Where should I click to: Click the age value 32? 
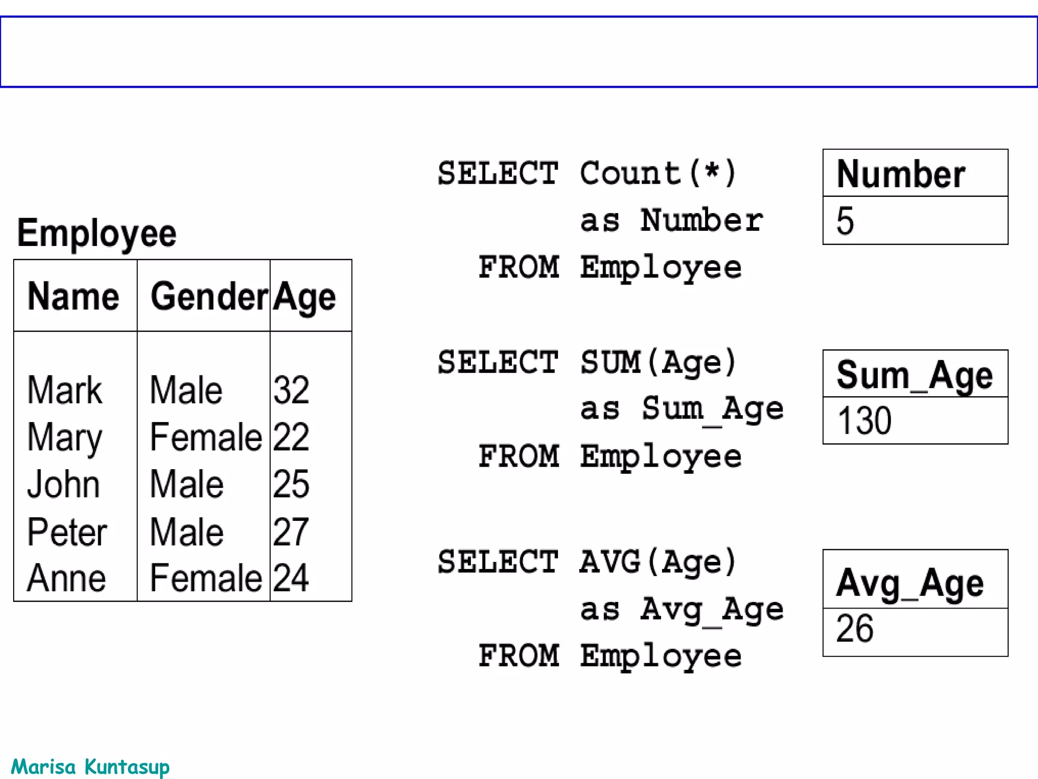(291, 390)
